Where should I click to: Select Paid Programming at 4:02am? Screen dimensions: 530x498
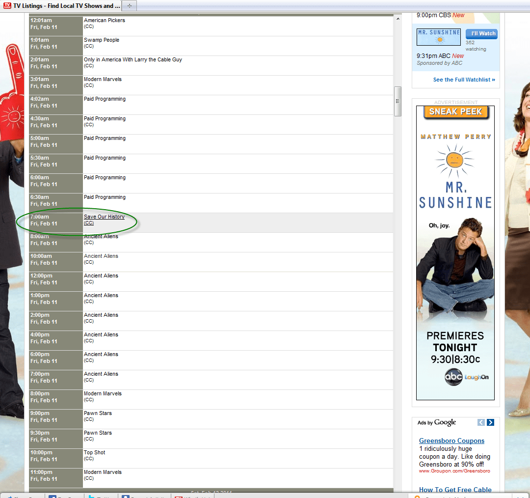105,99
